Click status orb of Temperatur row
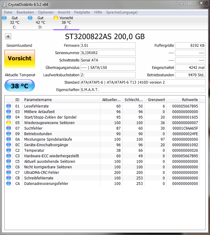Viewport: 210px width, 235px height. [9, 150]
